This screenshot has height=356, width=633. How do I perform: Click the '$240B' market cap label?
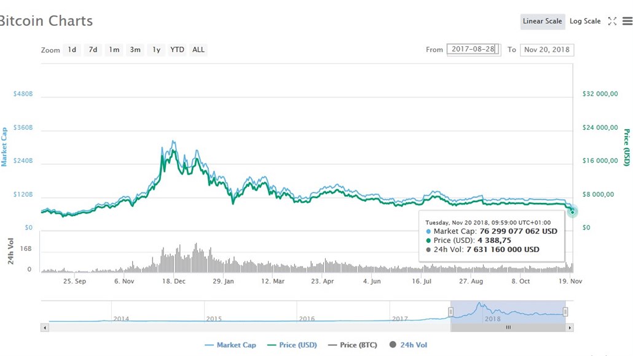click(x=23, y=161)
